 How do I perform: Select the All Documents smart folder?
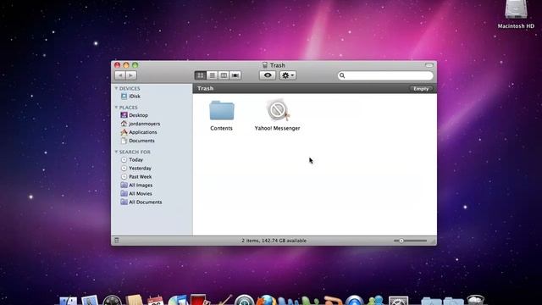[x=141, y=202]
